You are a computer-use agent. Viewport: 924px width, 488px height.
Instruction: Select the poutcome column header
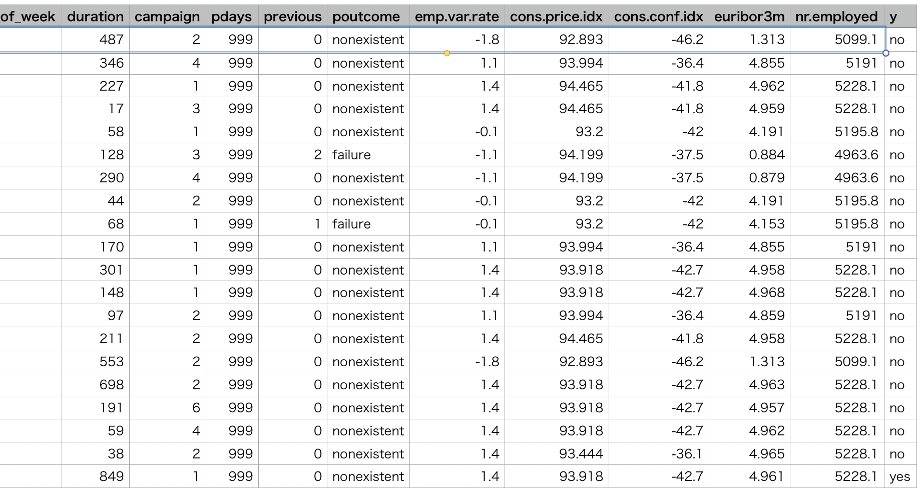368,17
